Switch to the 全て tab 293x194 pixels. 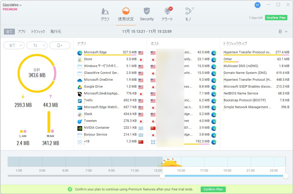click(x=9, y=31)
